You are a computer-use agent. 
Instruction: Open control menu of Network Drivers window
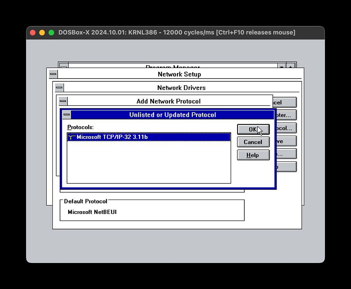click(59, 87)
